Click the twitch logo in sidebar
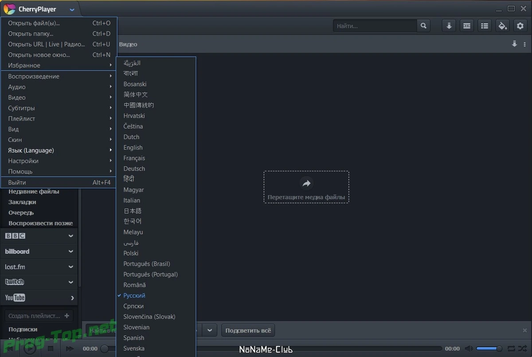 pyautogui.click(x=14, y=282)
